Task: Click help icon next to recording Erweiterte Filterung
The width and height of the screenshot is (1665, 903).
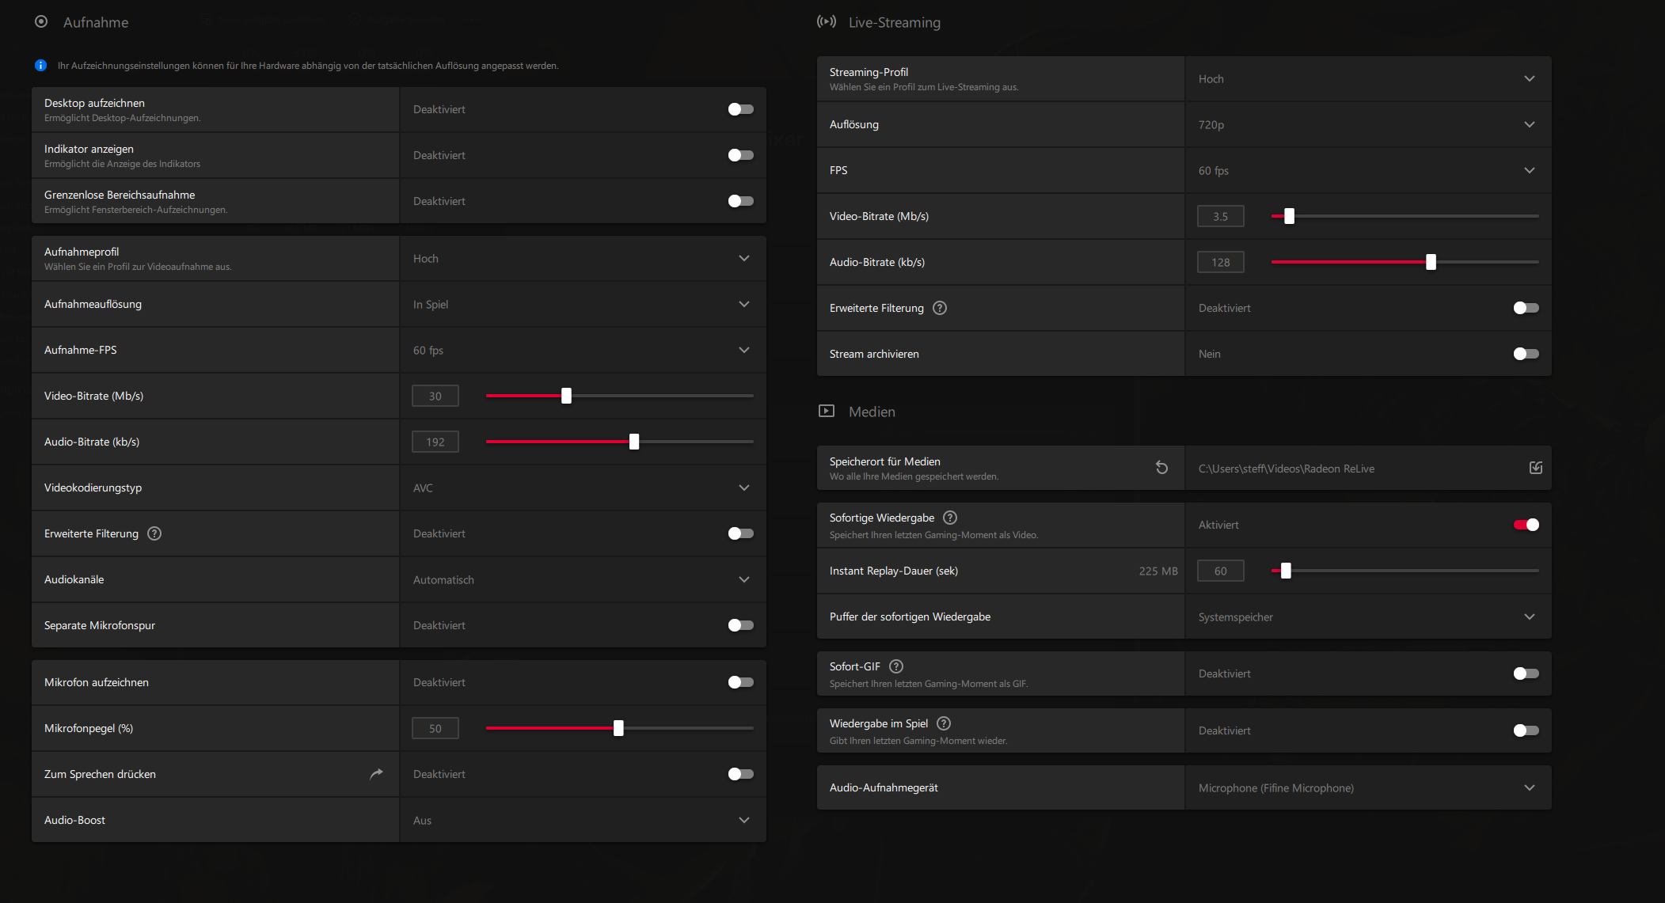Action: [154, 533]
